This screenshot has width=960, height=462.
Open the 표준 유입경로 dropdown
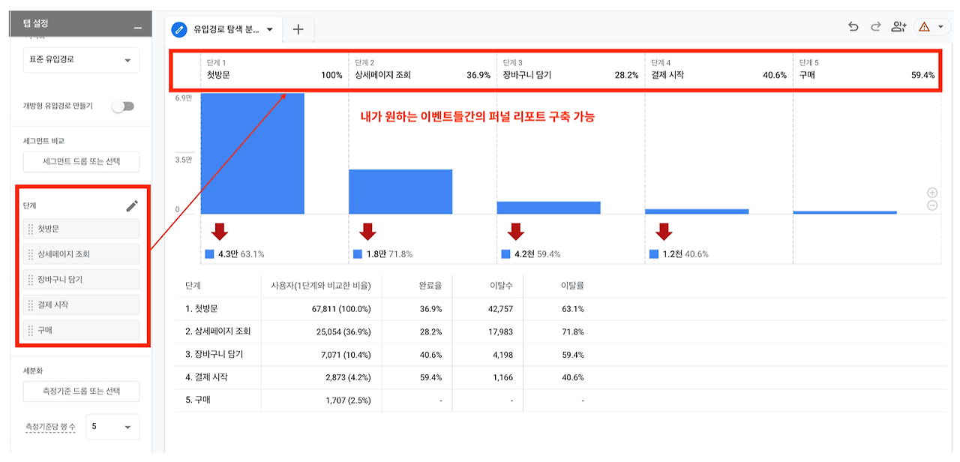(81, 60)
